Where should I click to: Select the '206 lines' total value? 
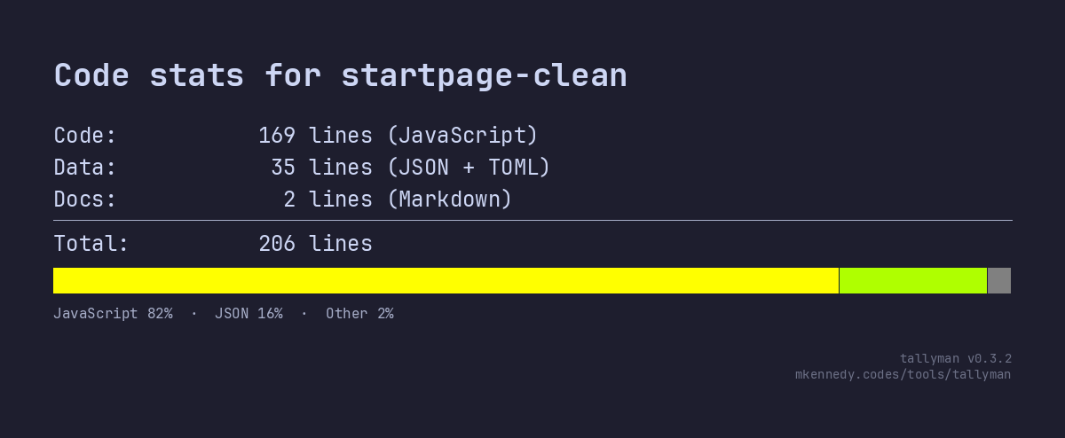click(315, 244)
